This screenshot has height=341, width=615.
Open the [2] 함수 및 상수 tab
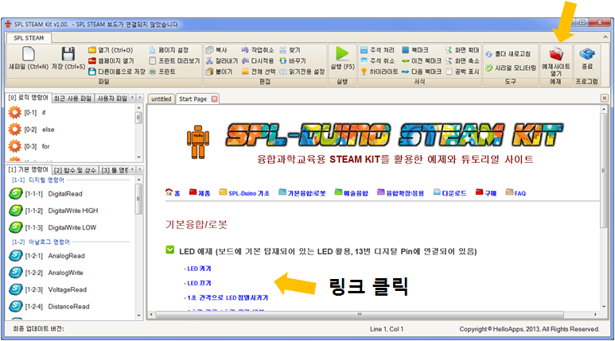[75, 170]
